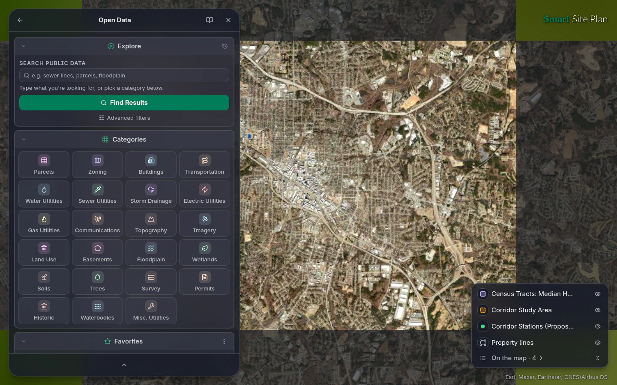Screen dimensions: 617x385
Task: Open Favorites more options menu
Action: pyautogui.click(x=224, y=341)
